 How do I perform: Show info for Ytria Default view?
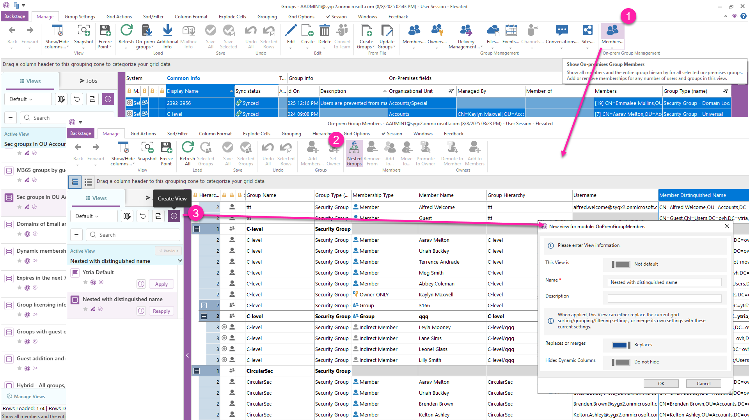click(141, 284)
